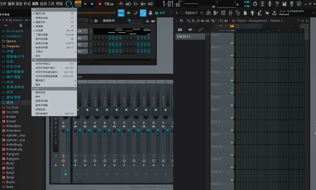316x190 pixels.
Task: Click the microphone audio recording icon
Action: point(270,4)
